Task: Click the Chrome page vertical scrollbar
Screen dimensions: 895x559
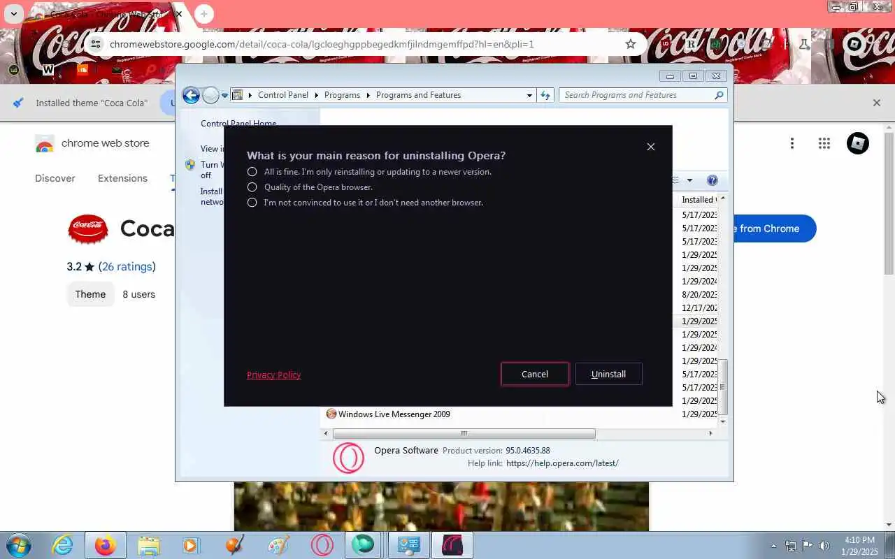Action: point(889,203)
